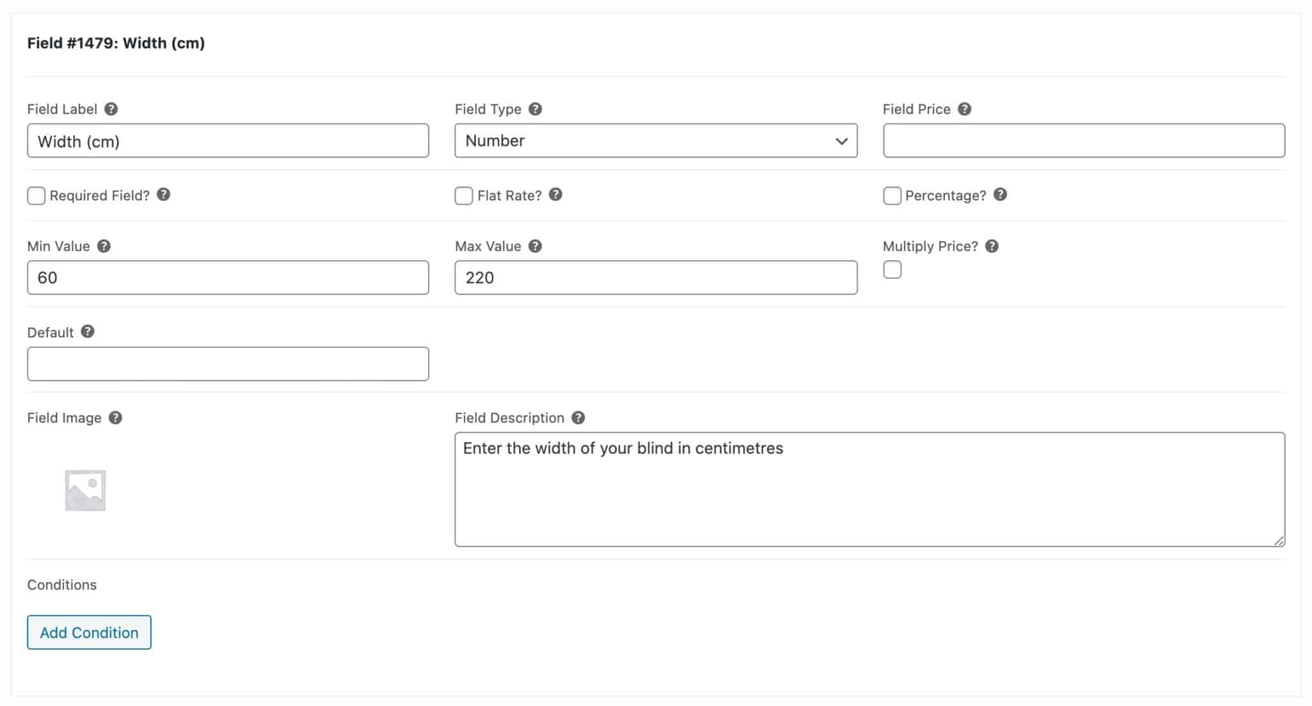Click the help icon next to Field Price

(966, 109)
